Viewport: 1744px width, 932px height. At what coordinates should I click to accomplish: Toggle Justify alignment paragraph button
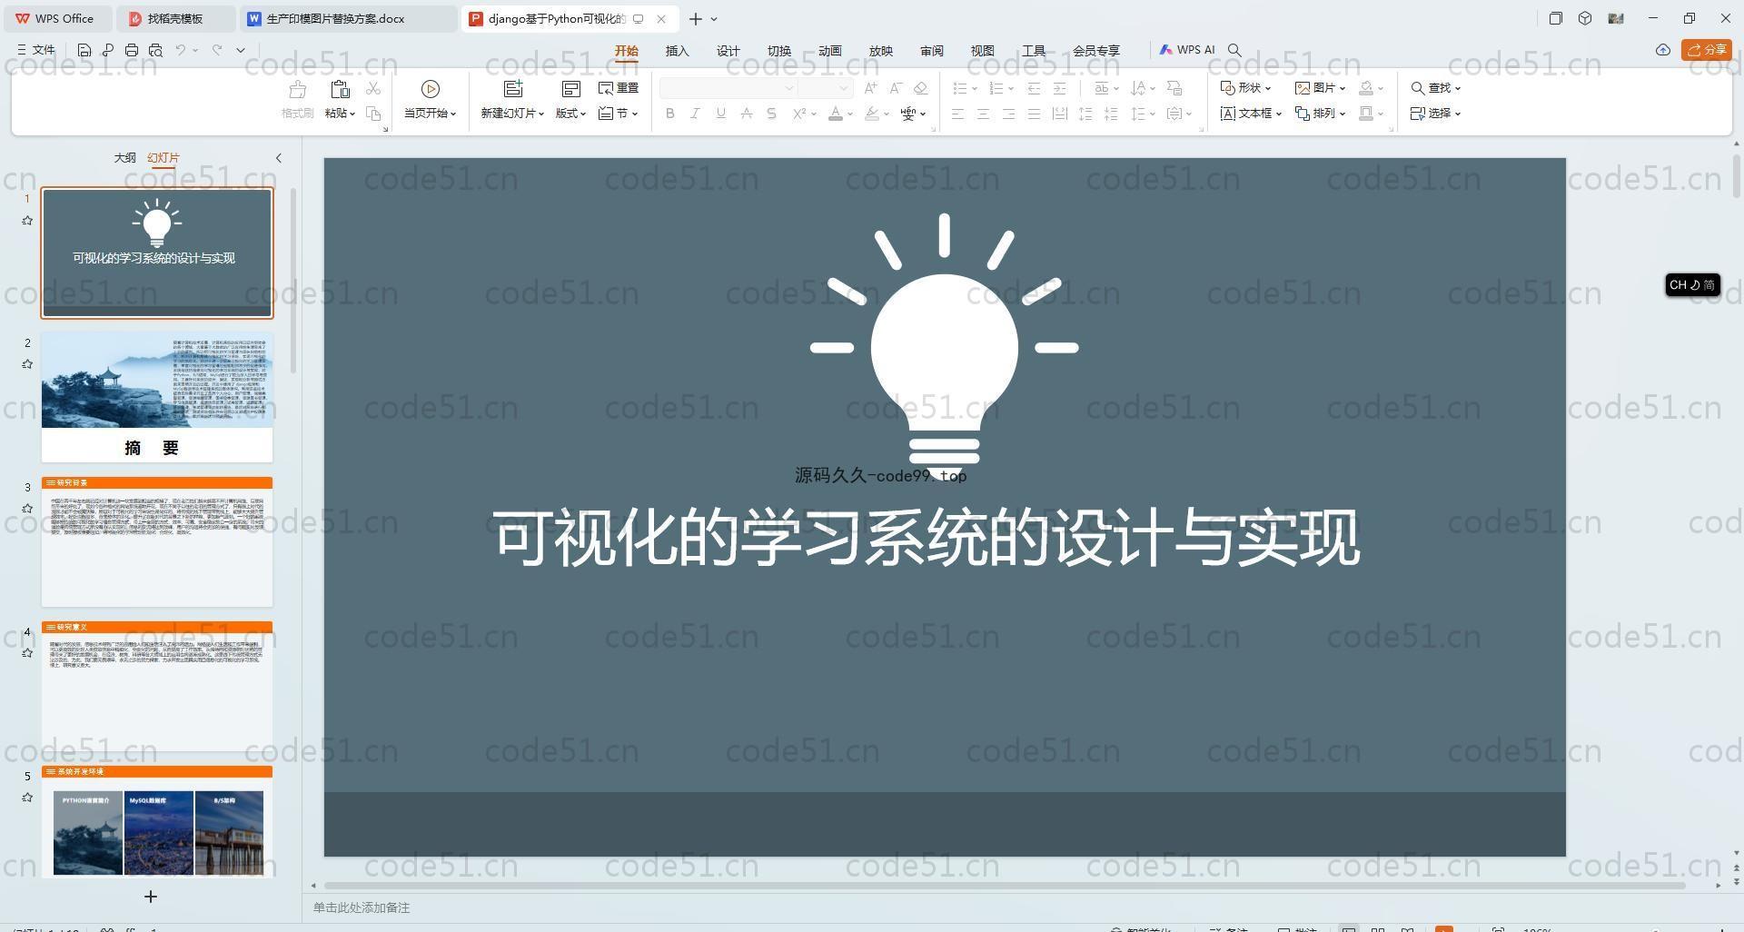[x=1034, y=114]
